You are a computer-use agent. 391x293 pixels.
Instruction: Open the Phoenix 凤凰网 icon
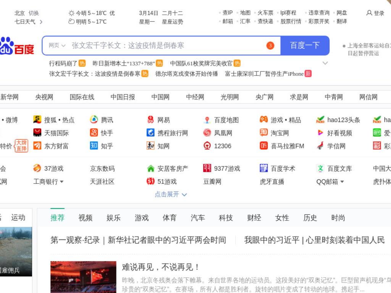point(207,132)
